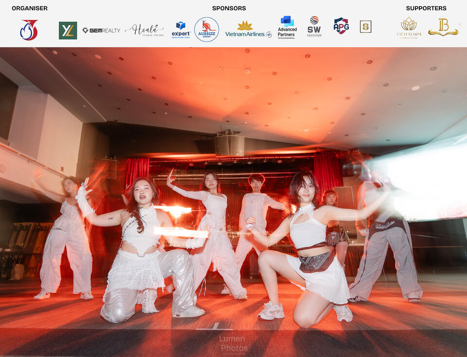
Task: Select the Vietcharm supporter logo
Action: point(409,28)
